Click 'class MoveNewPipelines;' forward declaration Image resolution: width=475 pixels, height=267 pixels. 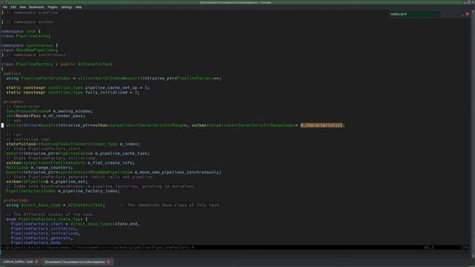click(x=30, y=50)
